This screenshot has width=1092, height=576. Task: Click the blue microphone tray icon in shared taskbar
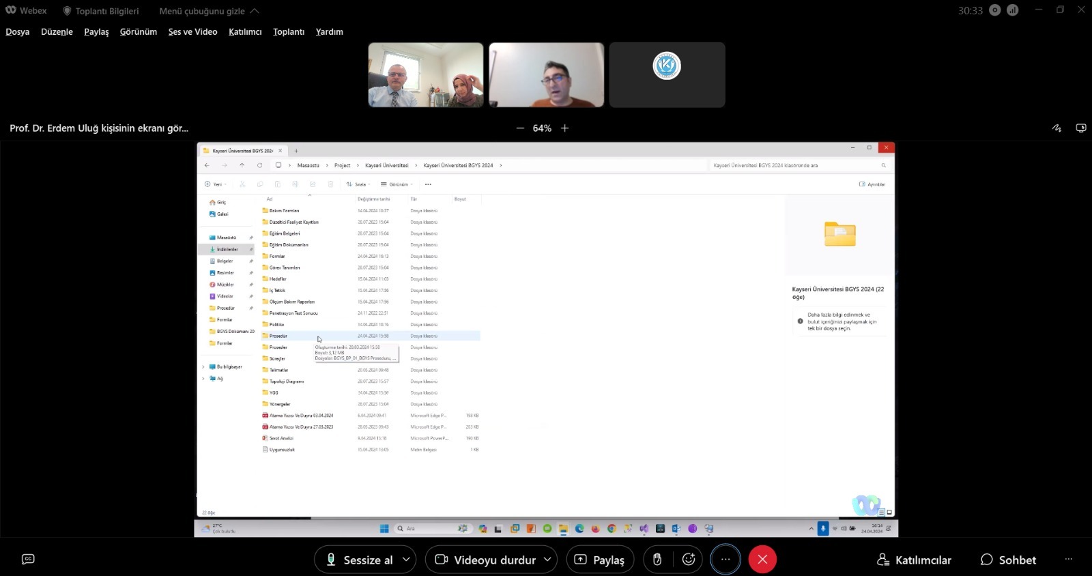[823, 528]
